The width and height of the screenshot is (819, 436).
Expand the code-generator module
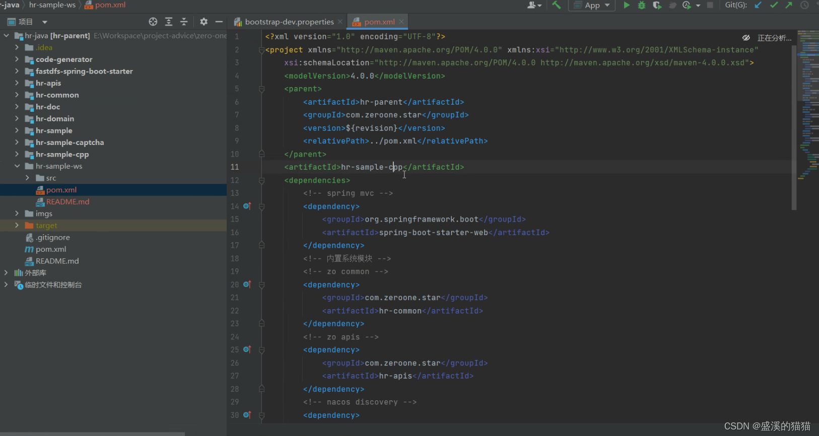point(17,59)
